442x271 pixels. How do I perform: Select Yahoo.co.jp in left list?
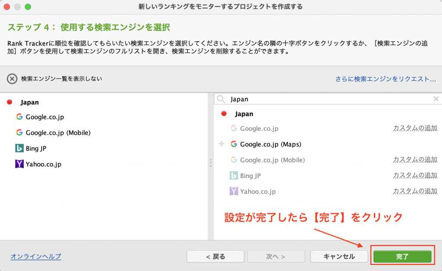[44, 164]
